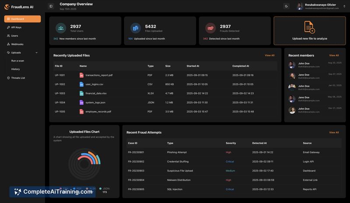
Task: Click the system_logs.json file icon
Action: 81,102
